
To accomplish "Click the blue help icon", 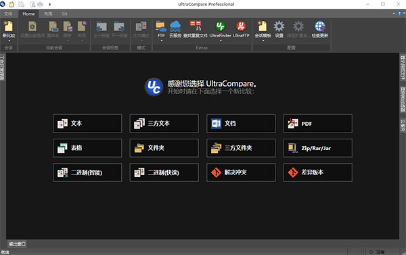I will 399,14.
